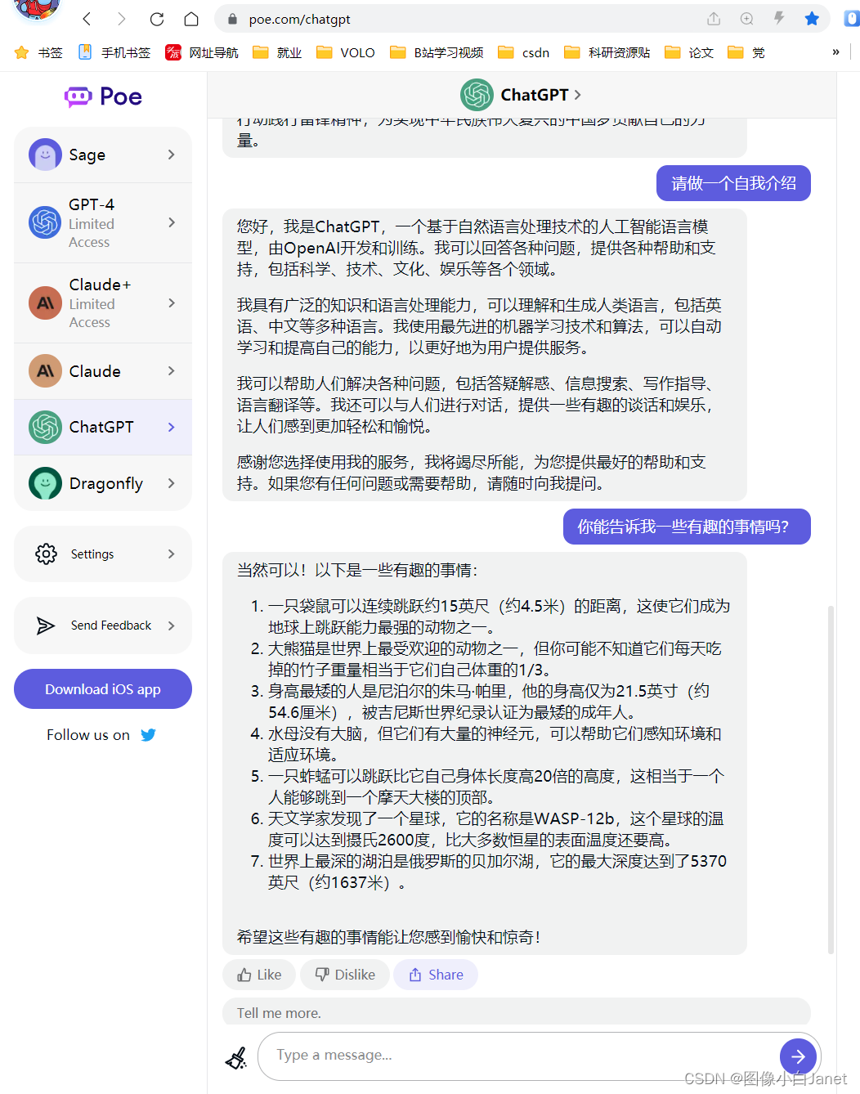Click the 'Tell me more.' suggestion
Image resolution: width=860 pixels, height=1094 pixels.
pyautogui.click(x=516, y=1012)
